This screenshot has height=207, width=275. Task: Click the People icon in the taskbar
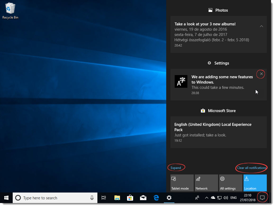point(197,197)
